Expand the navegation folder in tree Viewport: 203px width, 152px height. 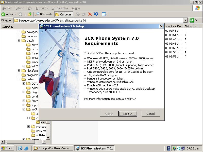pos(19,32)
